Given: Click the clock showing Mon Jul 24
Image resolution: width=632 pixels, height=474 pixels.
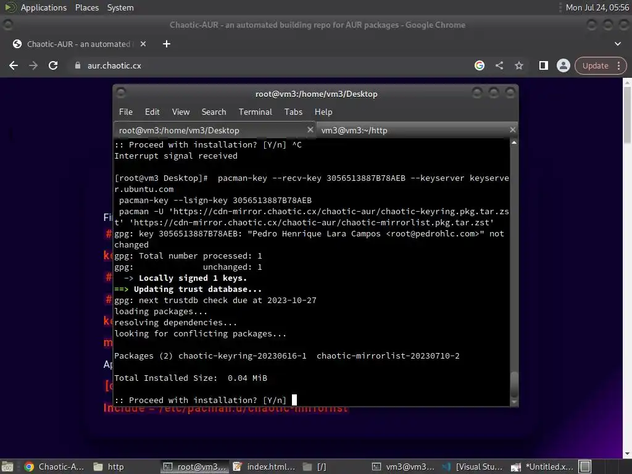Looking at the screenshot, I should pyautogui.click(x=597, y=7).
